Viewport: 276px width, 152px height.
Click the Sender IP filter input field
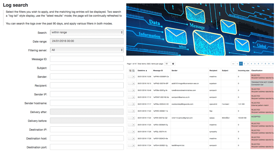pyautogui.click(x=87, y=94)
